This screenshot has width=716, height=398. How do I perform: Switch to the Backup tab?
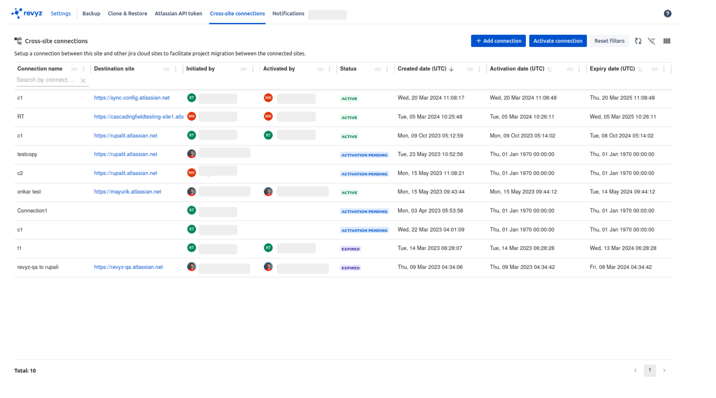coord(91,13)
